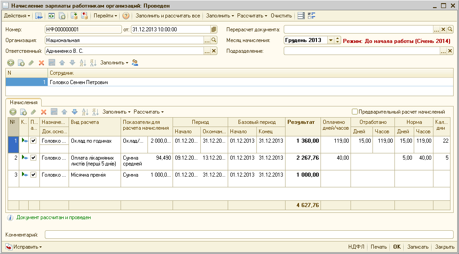Click the Результат column header
The image size is (459, 254).
point(303,127)
